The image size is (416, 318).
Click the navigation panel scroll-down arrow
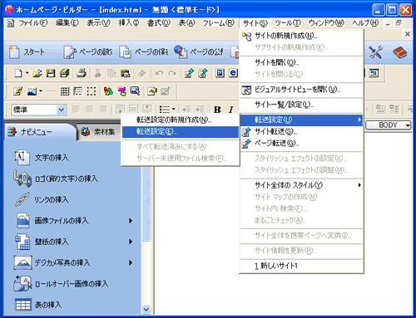coord(146,309)
